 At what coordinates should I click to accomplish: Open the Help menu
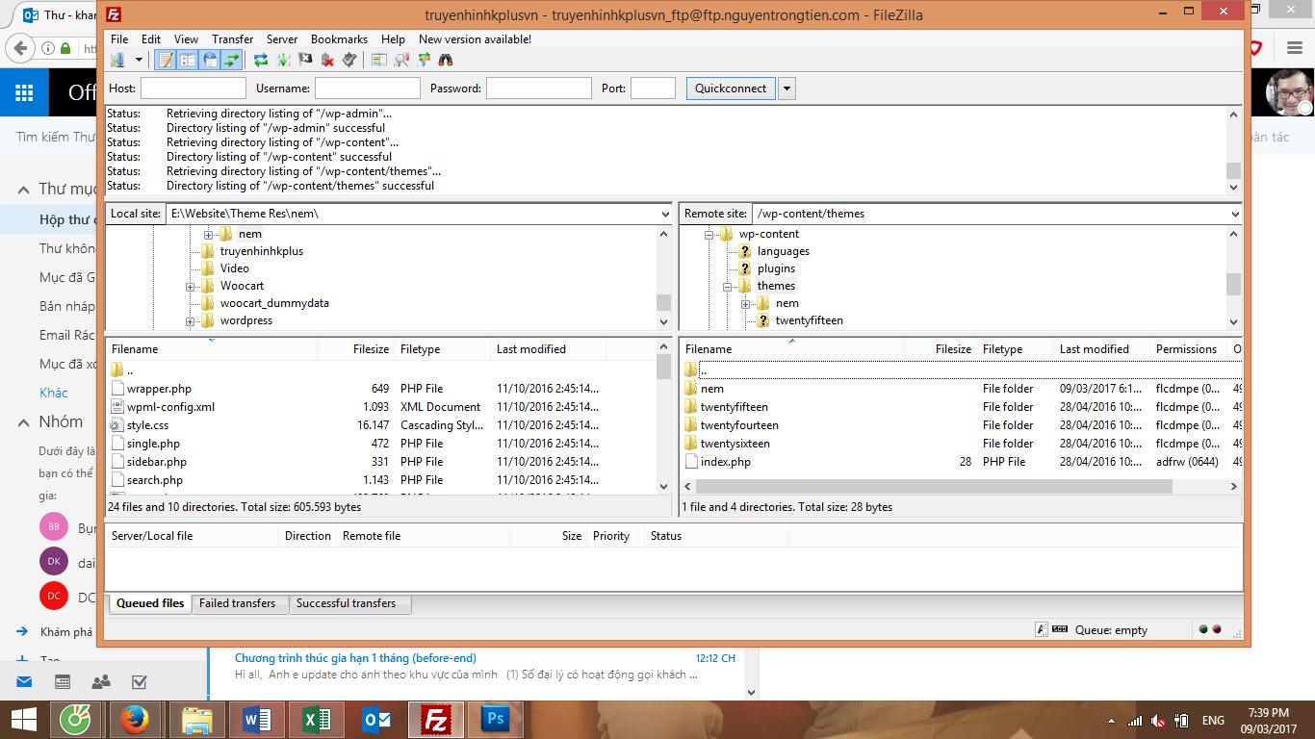[x=393, y=39]
